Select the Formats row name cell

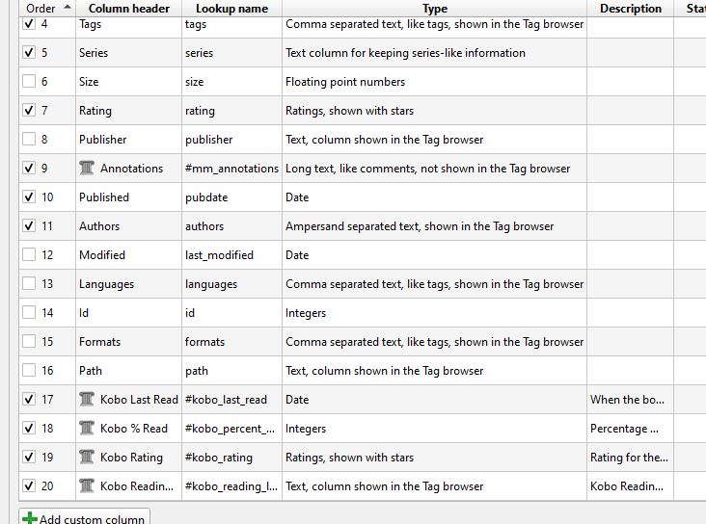point(99,342)
